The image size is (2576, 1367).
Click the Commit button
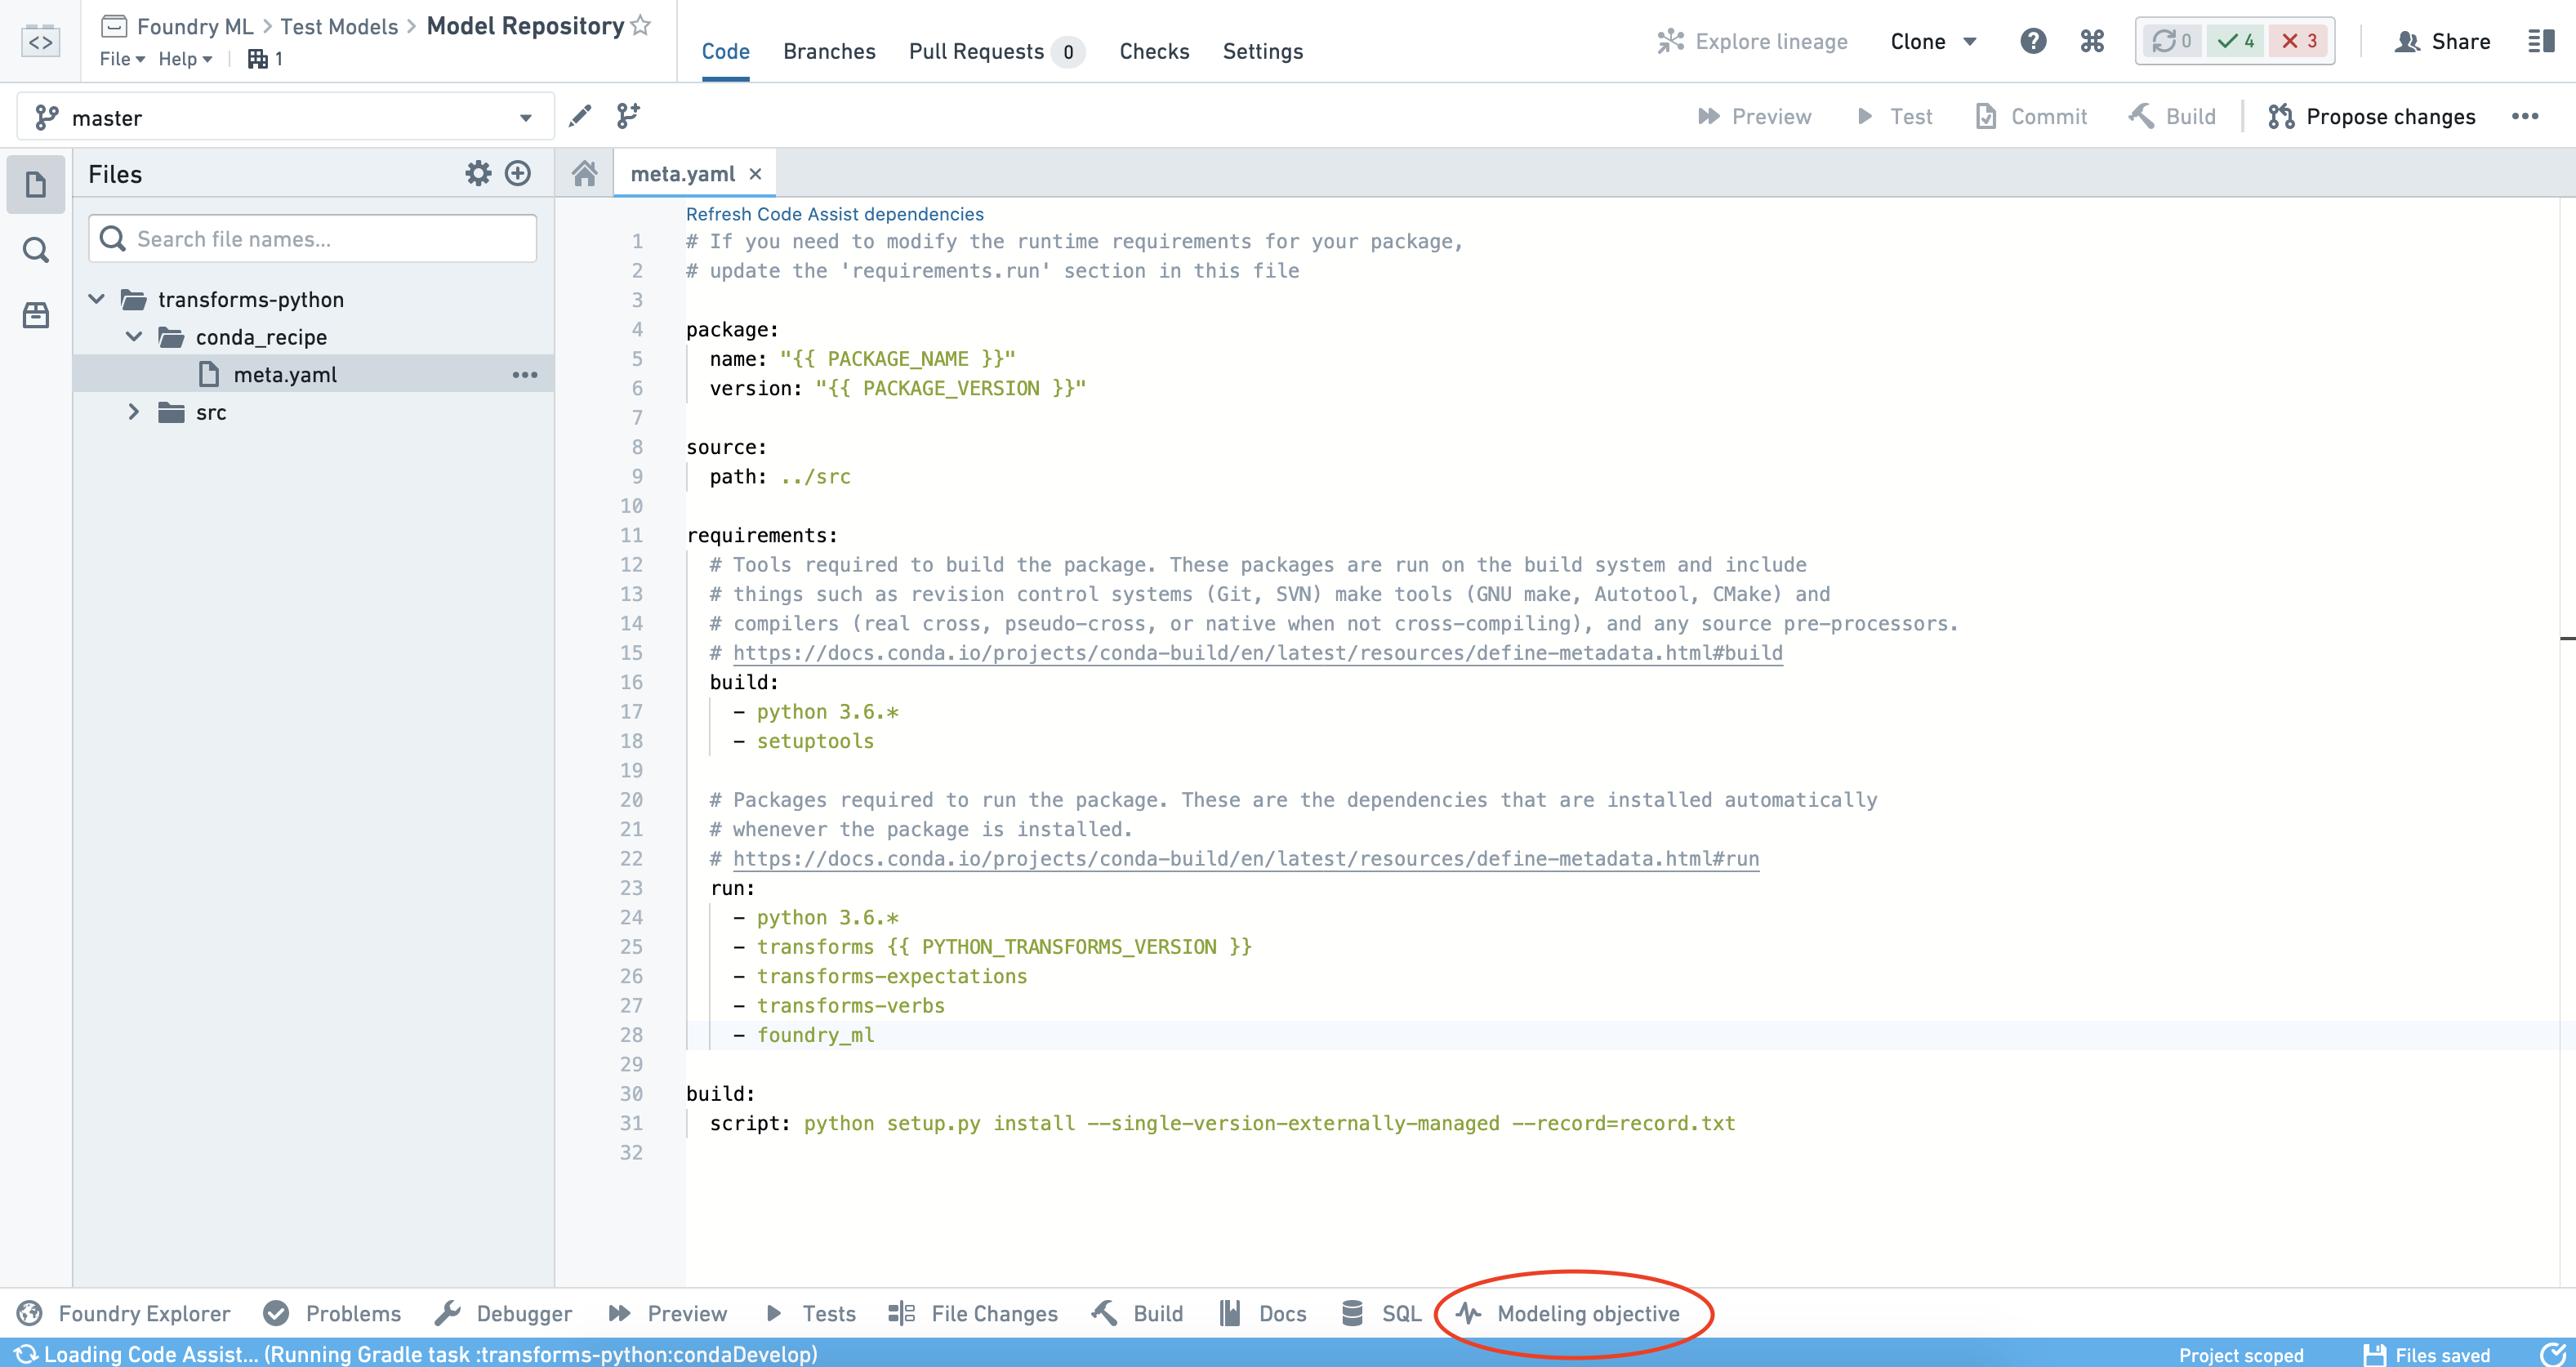click(x=2031, y=117)
